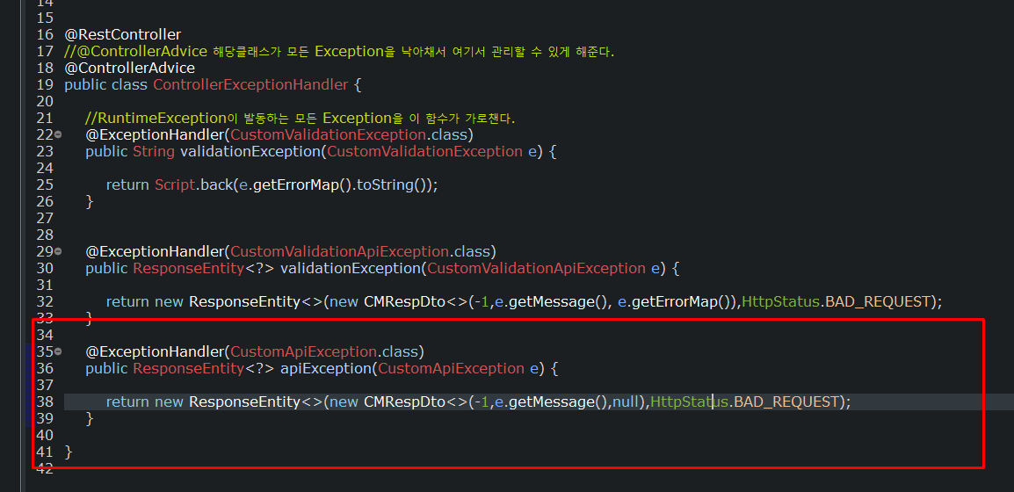The image size is (1014, 492).
Task: Click the Script class reference on line 25
Action: click(x=175, y=184)
